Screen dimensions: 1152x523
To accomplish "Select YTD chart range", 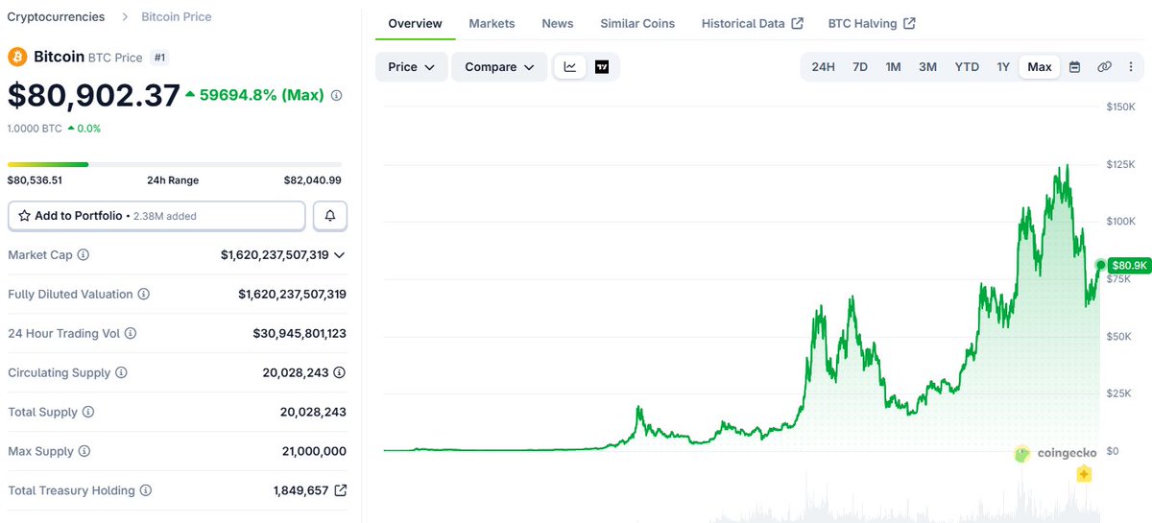I will pos(967,67).
